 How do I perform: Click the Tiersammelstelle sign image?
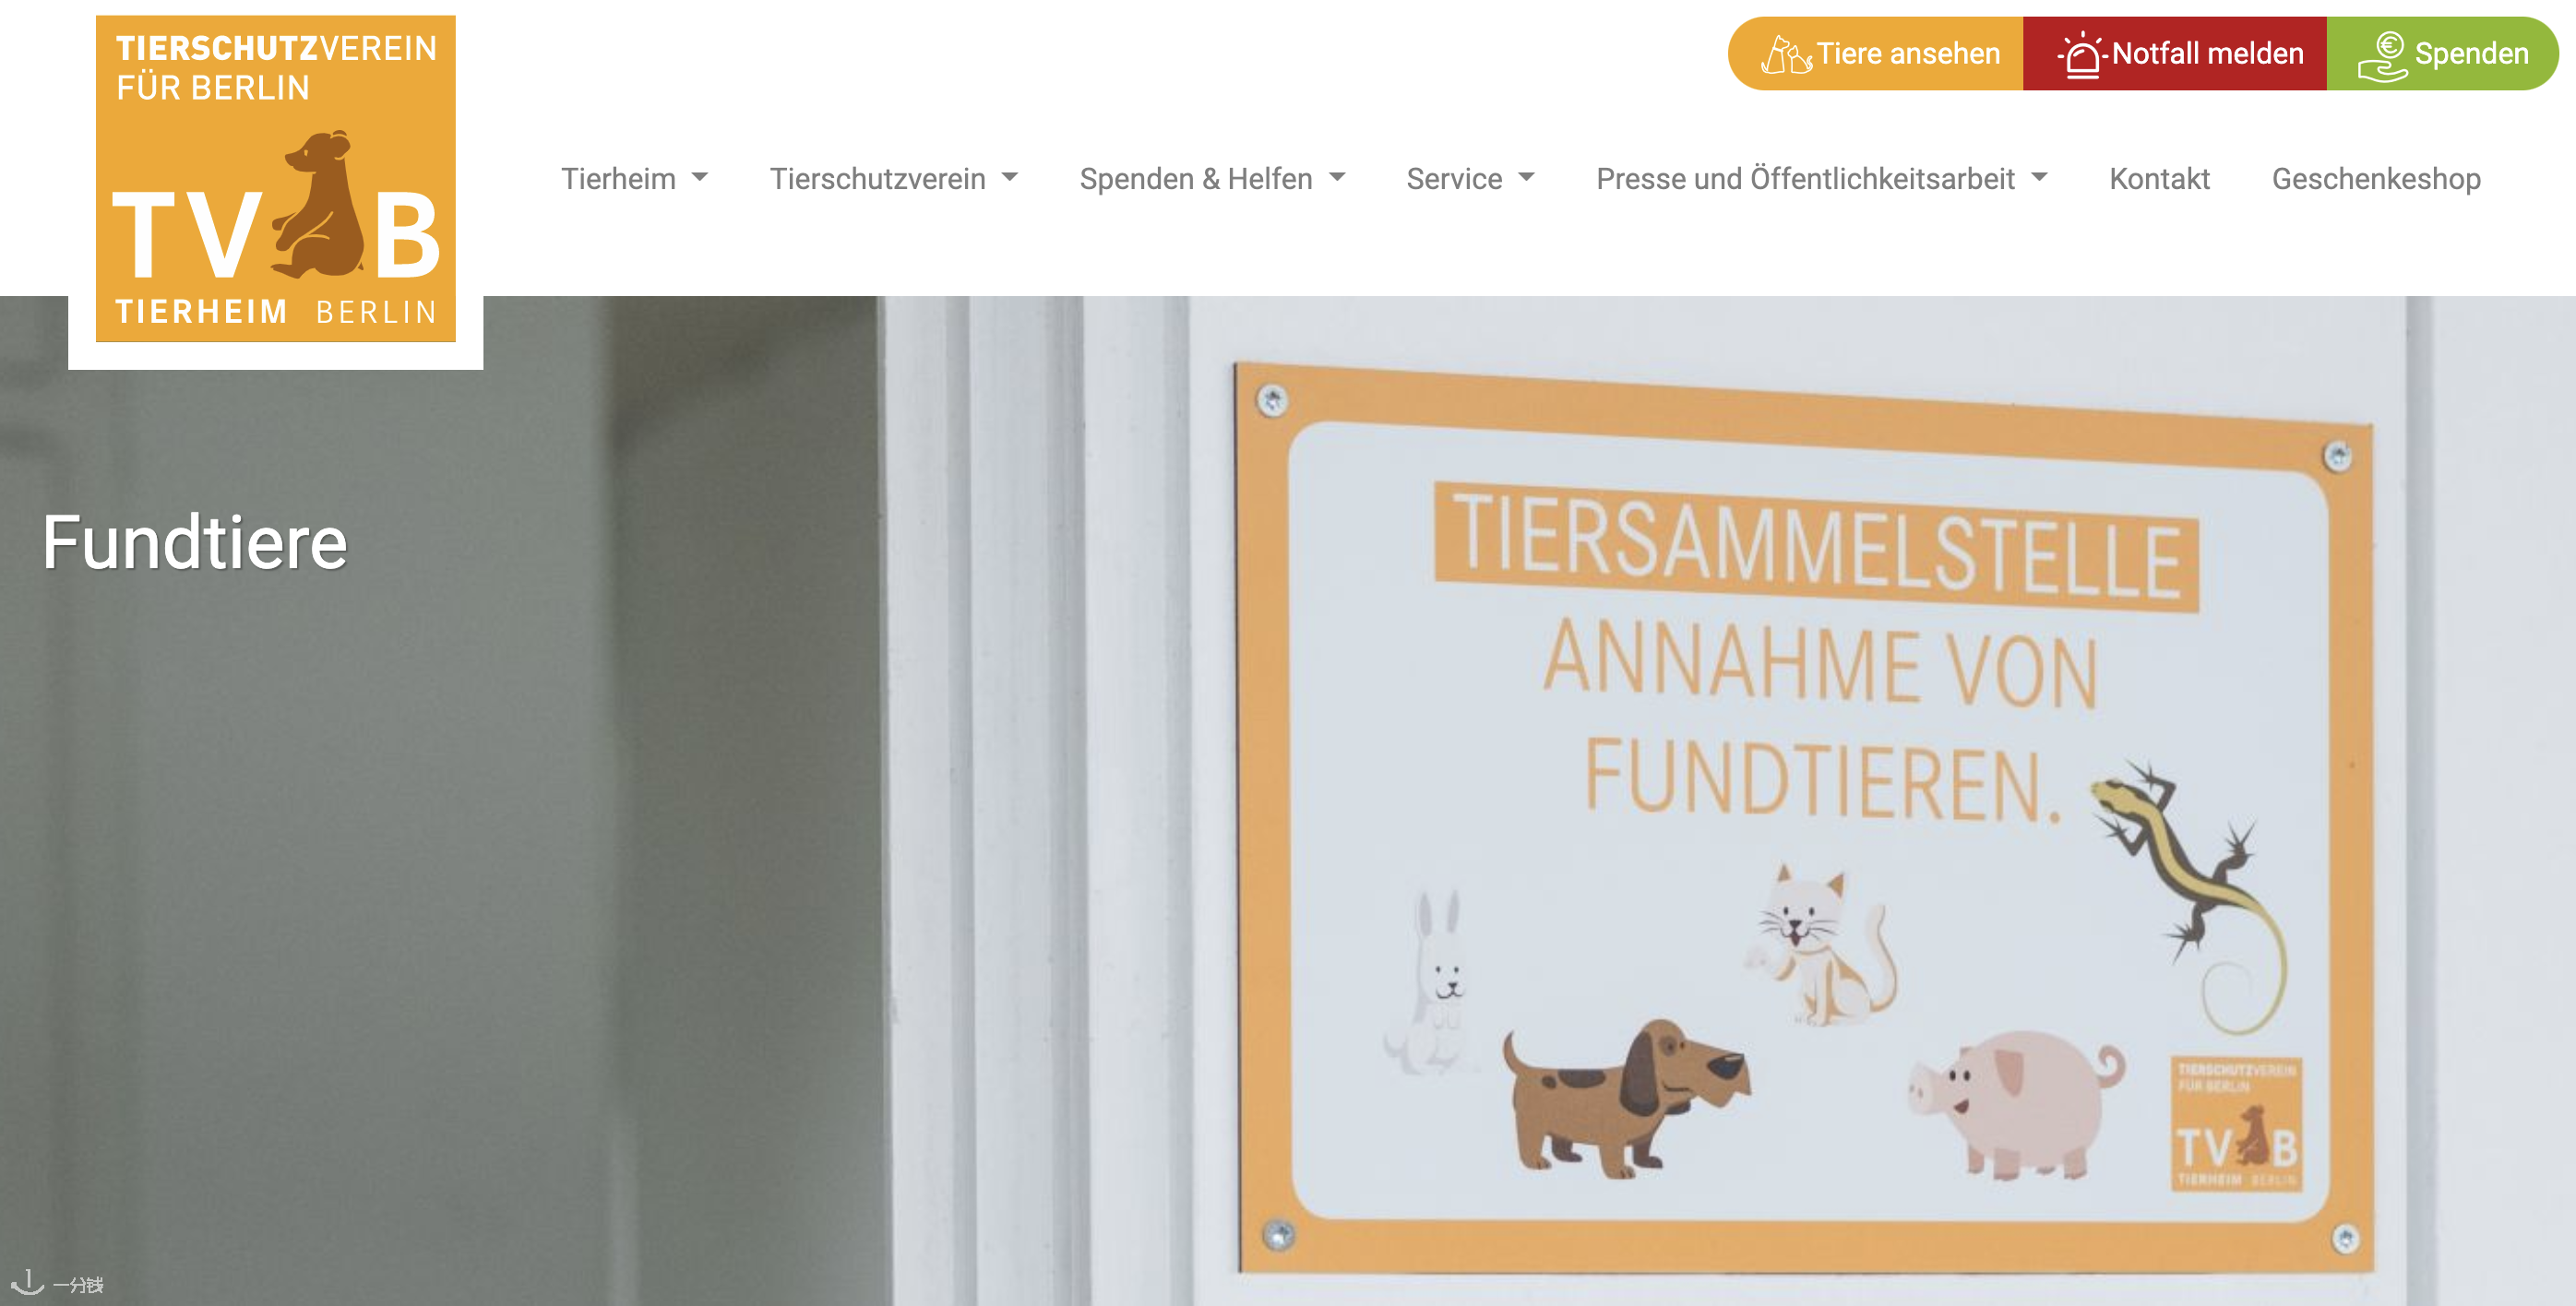click(x=1804, y=817)
